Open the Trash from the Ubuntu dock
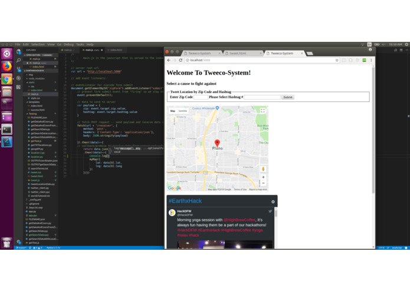 click(x=7, y=243)
